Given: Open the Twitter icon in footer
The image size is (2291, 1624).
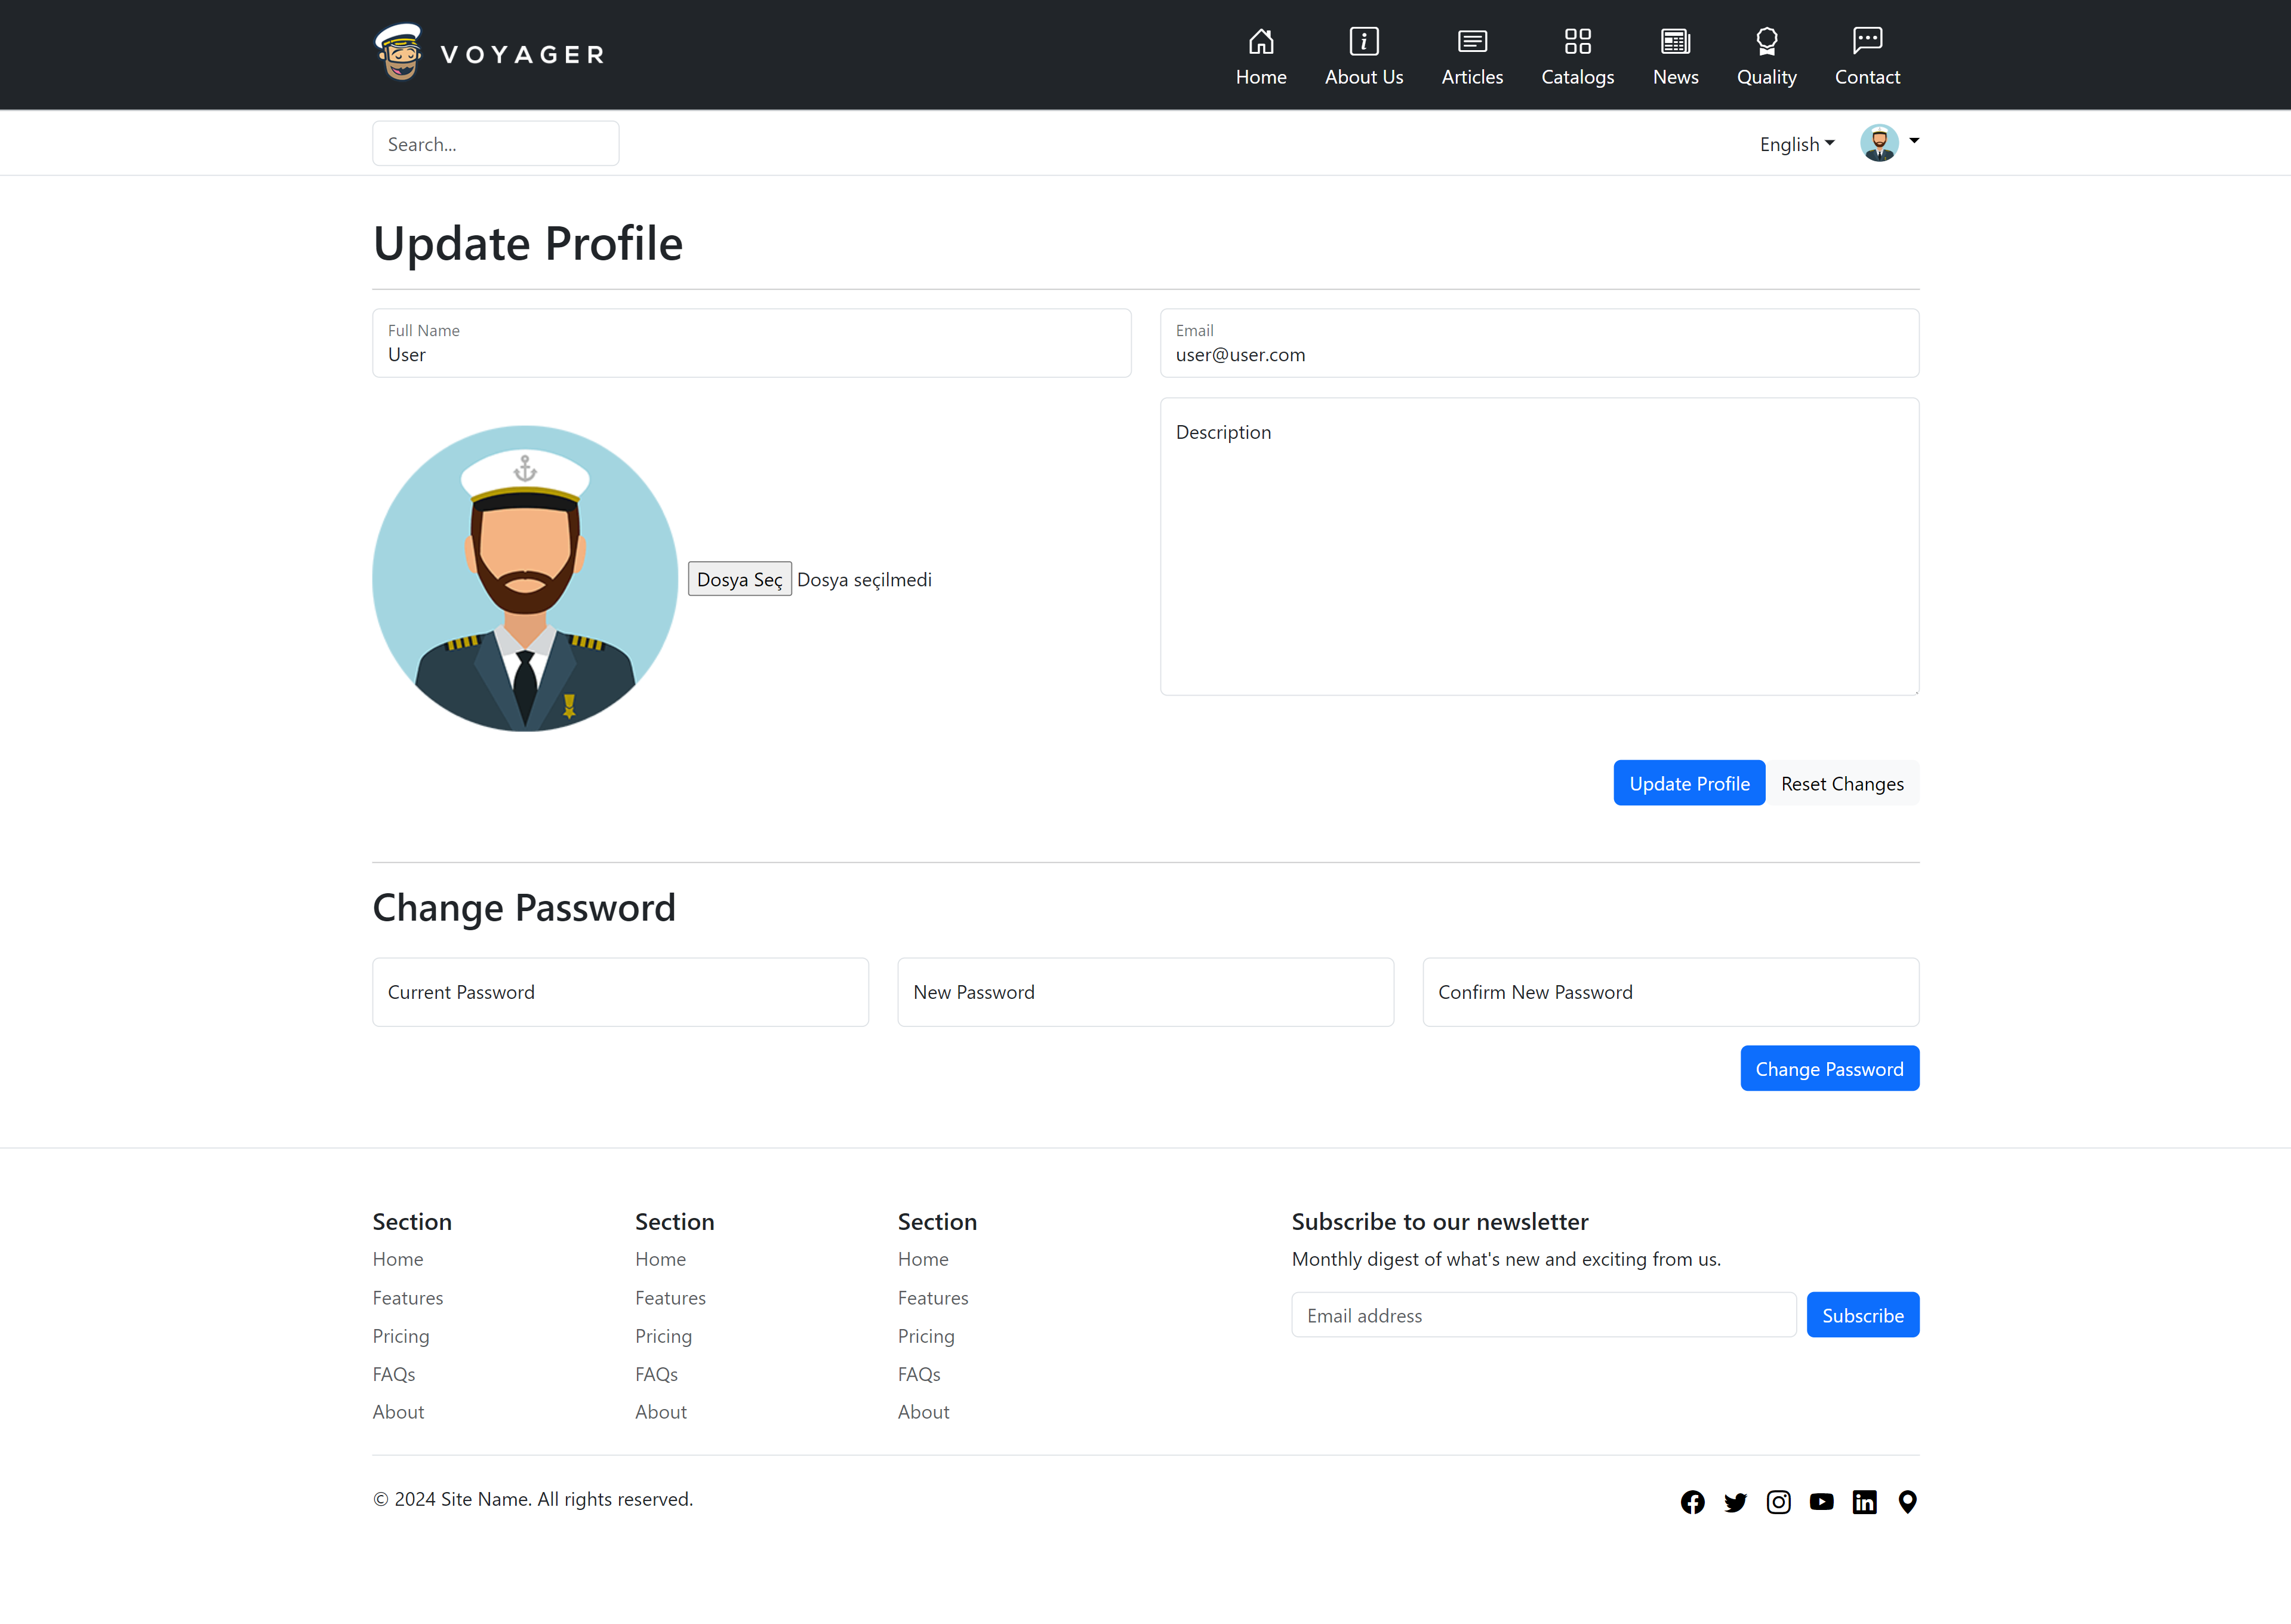Looking at the screenshot, I should pos(1735,1502).
